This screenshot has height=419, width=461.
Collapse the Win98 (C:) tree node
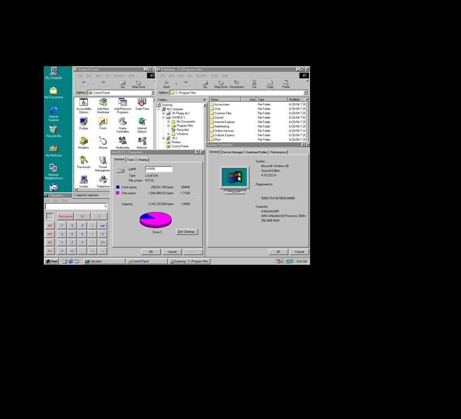(x=164, y=117)
